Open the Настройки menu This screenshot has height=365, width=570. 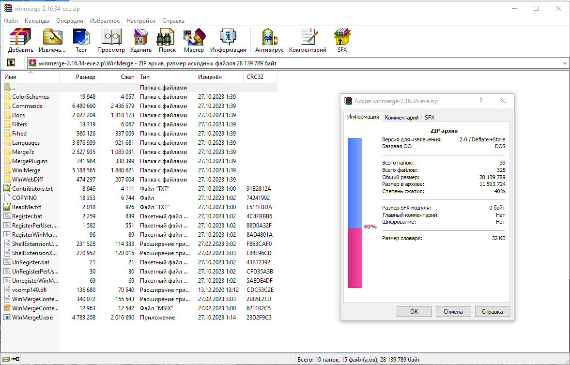pos(141,21)
